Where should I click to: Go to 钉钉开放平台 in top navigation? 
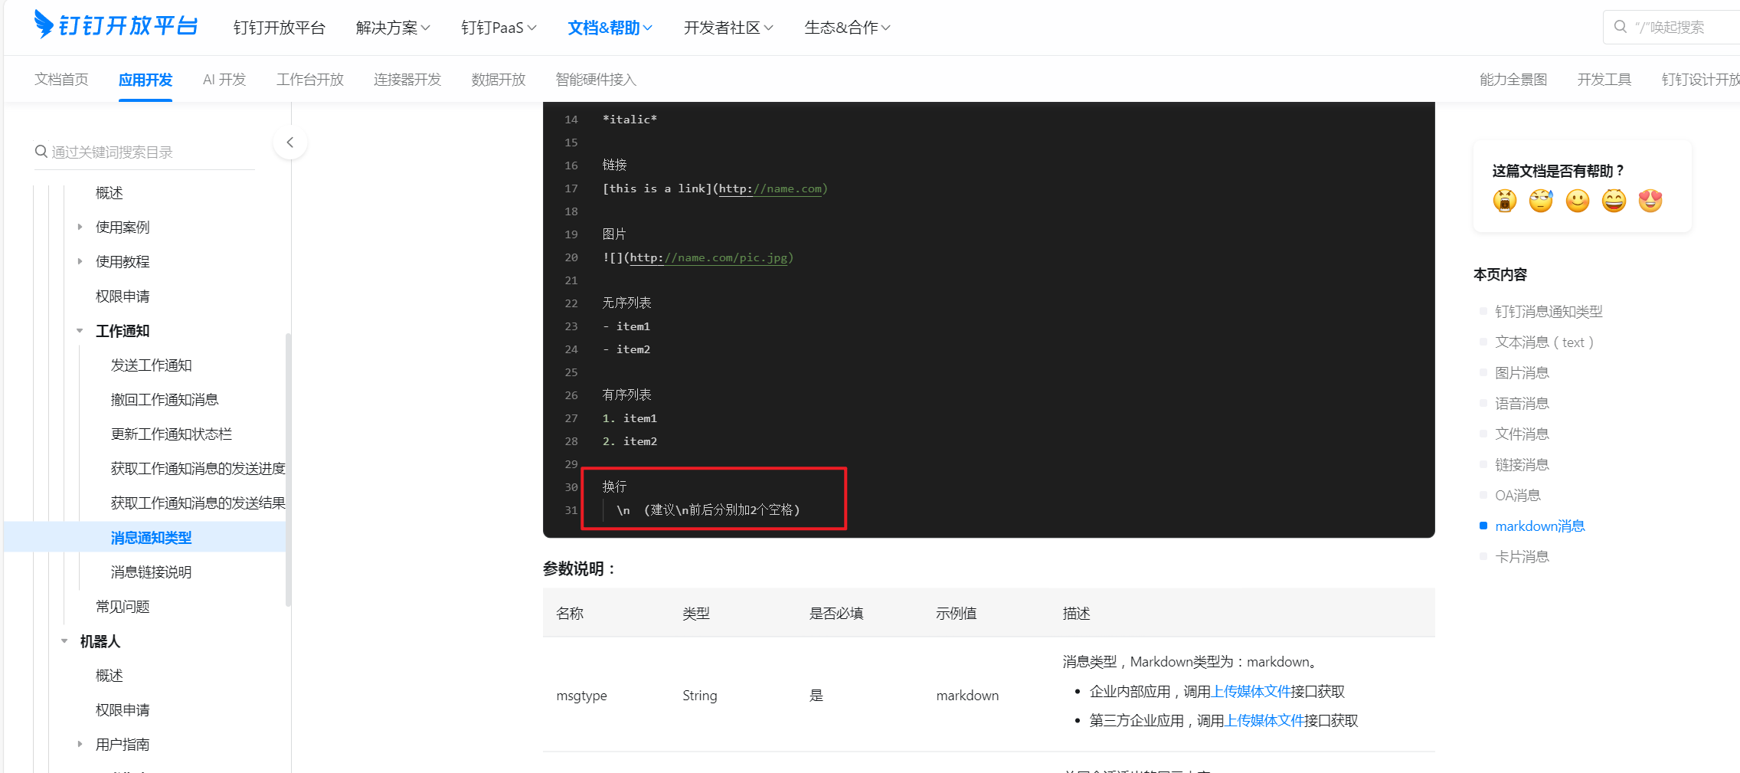[x=280, y=28]
